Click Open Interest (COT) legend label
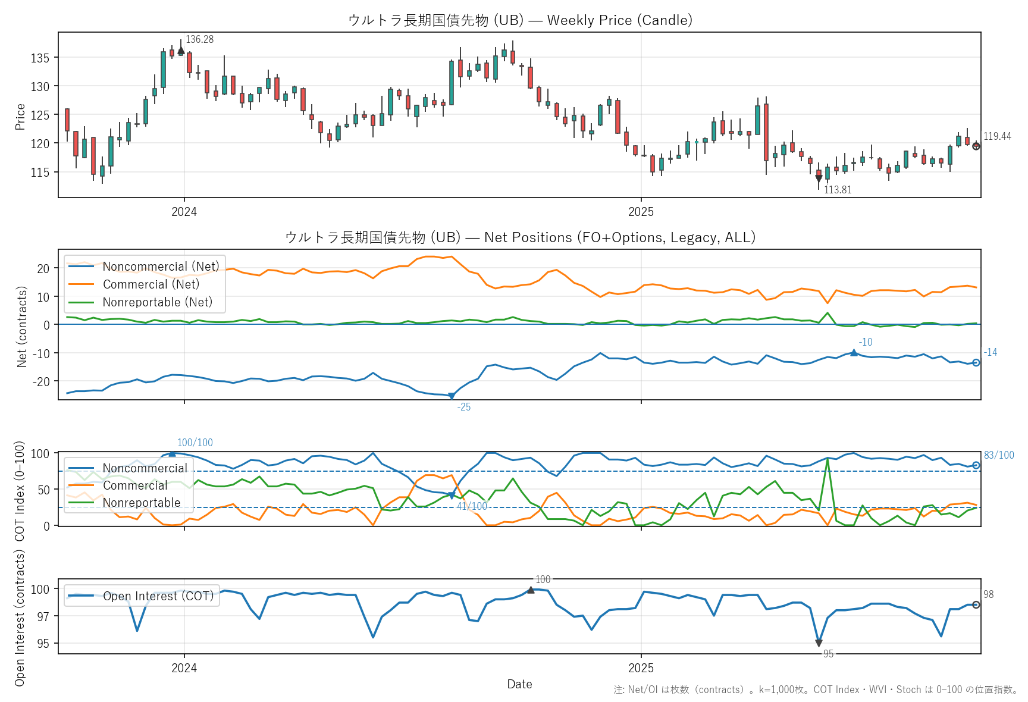The width and height of the screenshot is (1028, 702). point(158,596)
